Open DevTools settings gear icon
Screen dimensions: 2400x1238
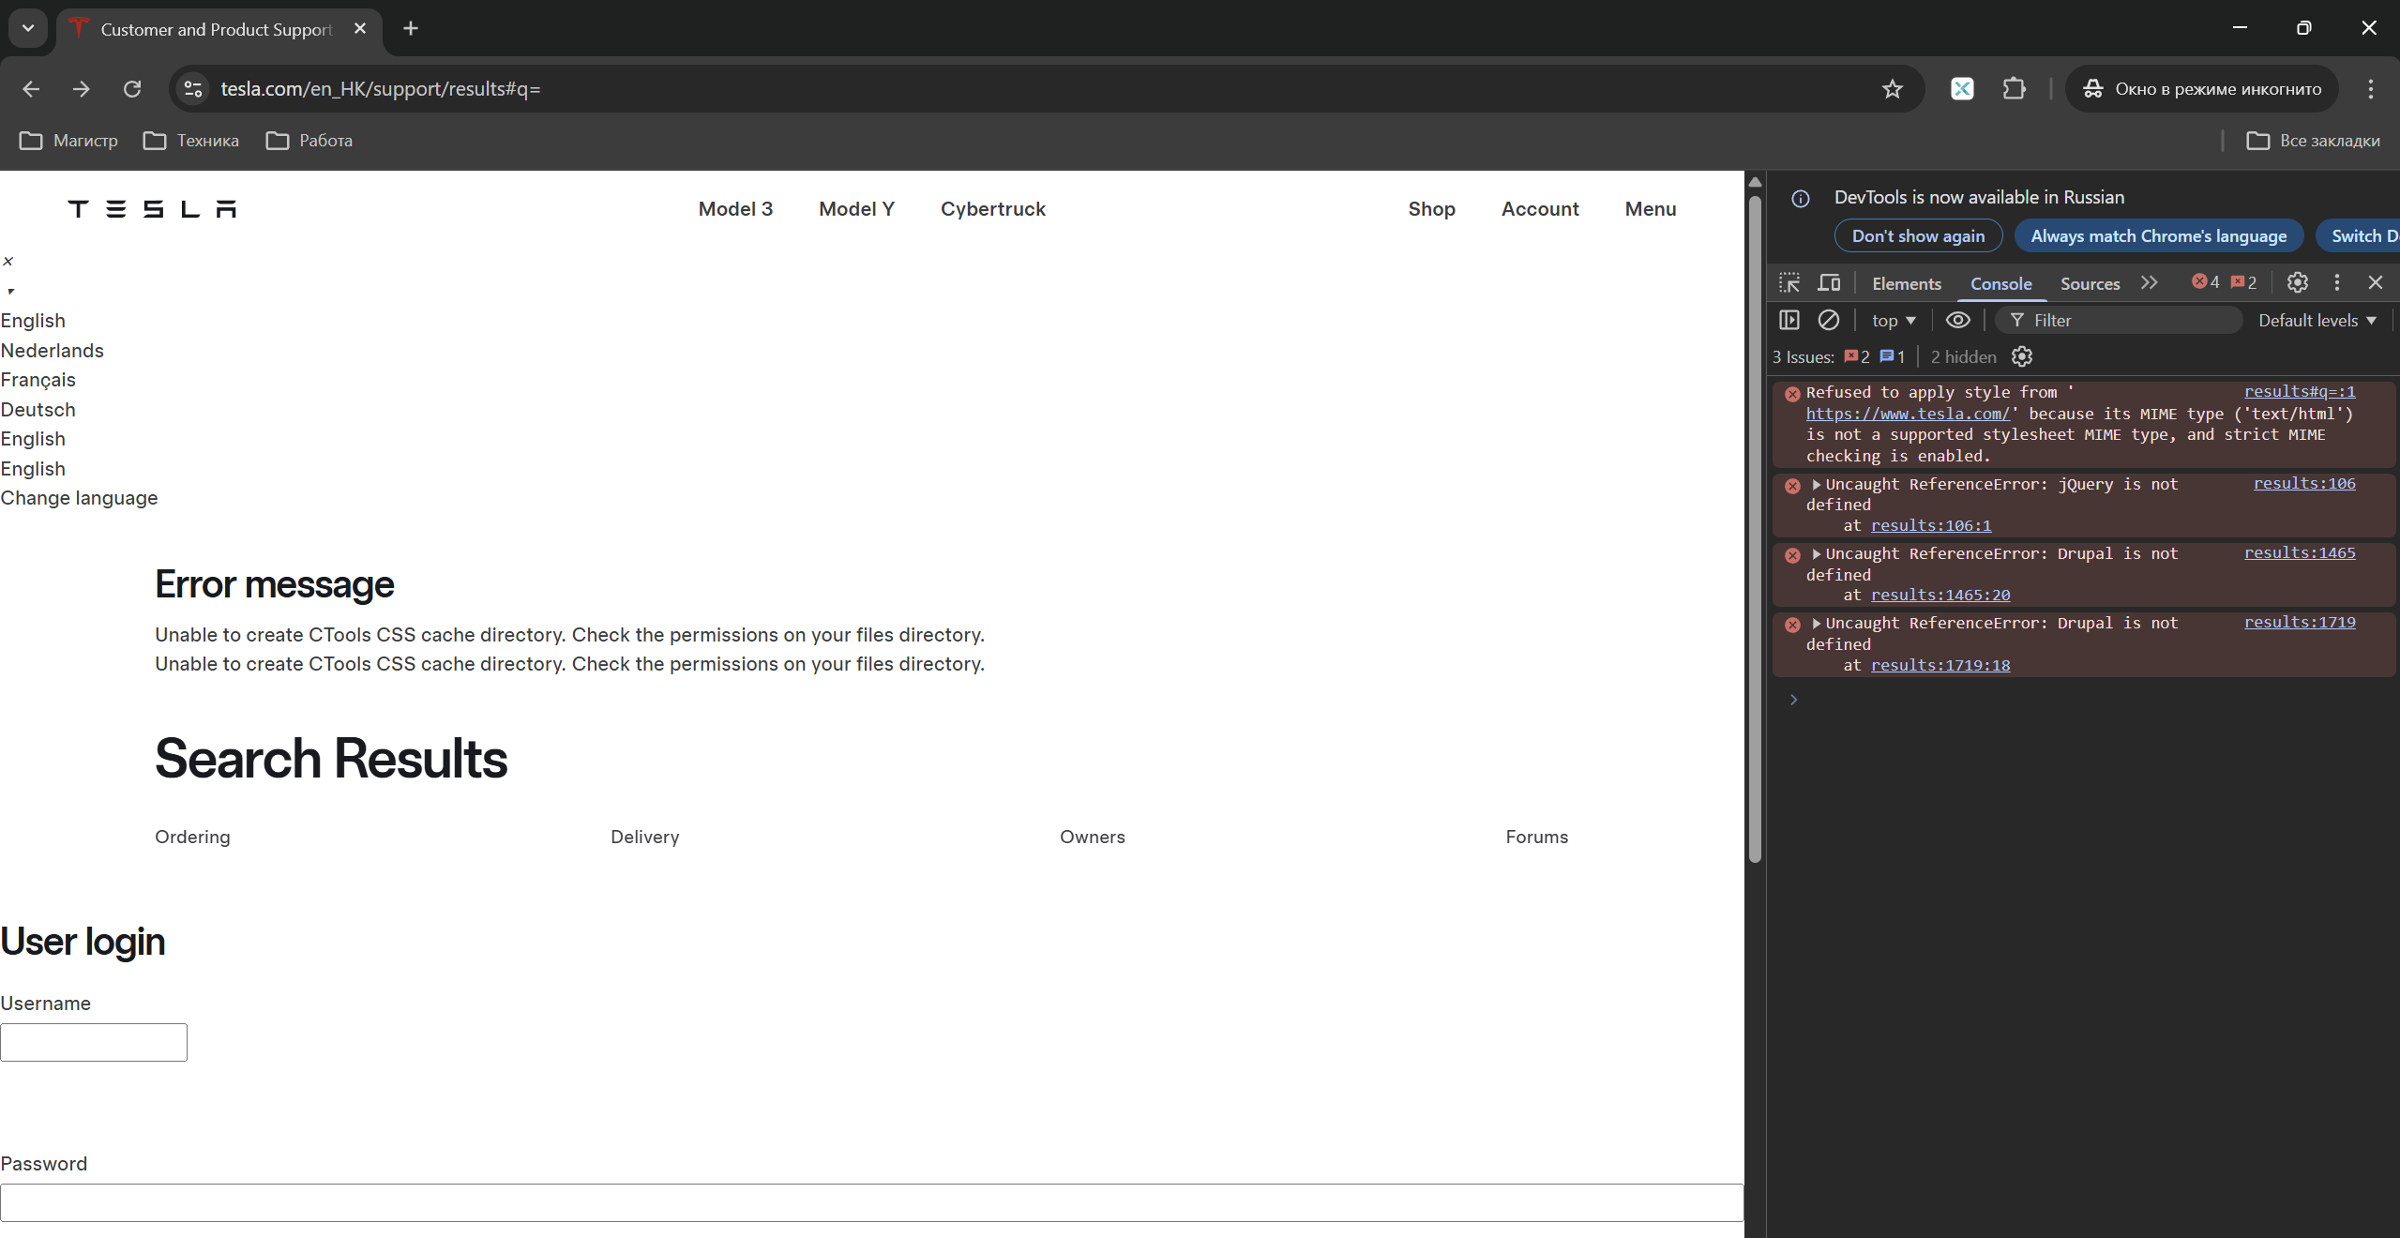tap(2297, 282)
